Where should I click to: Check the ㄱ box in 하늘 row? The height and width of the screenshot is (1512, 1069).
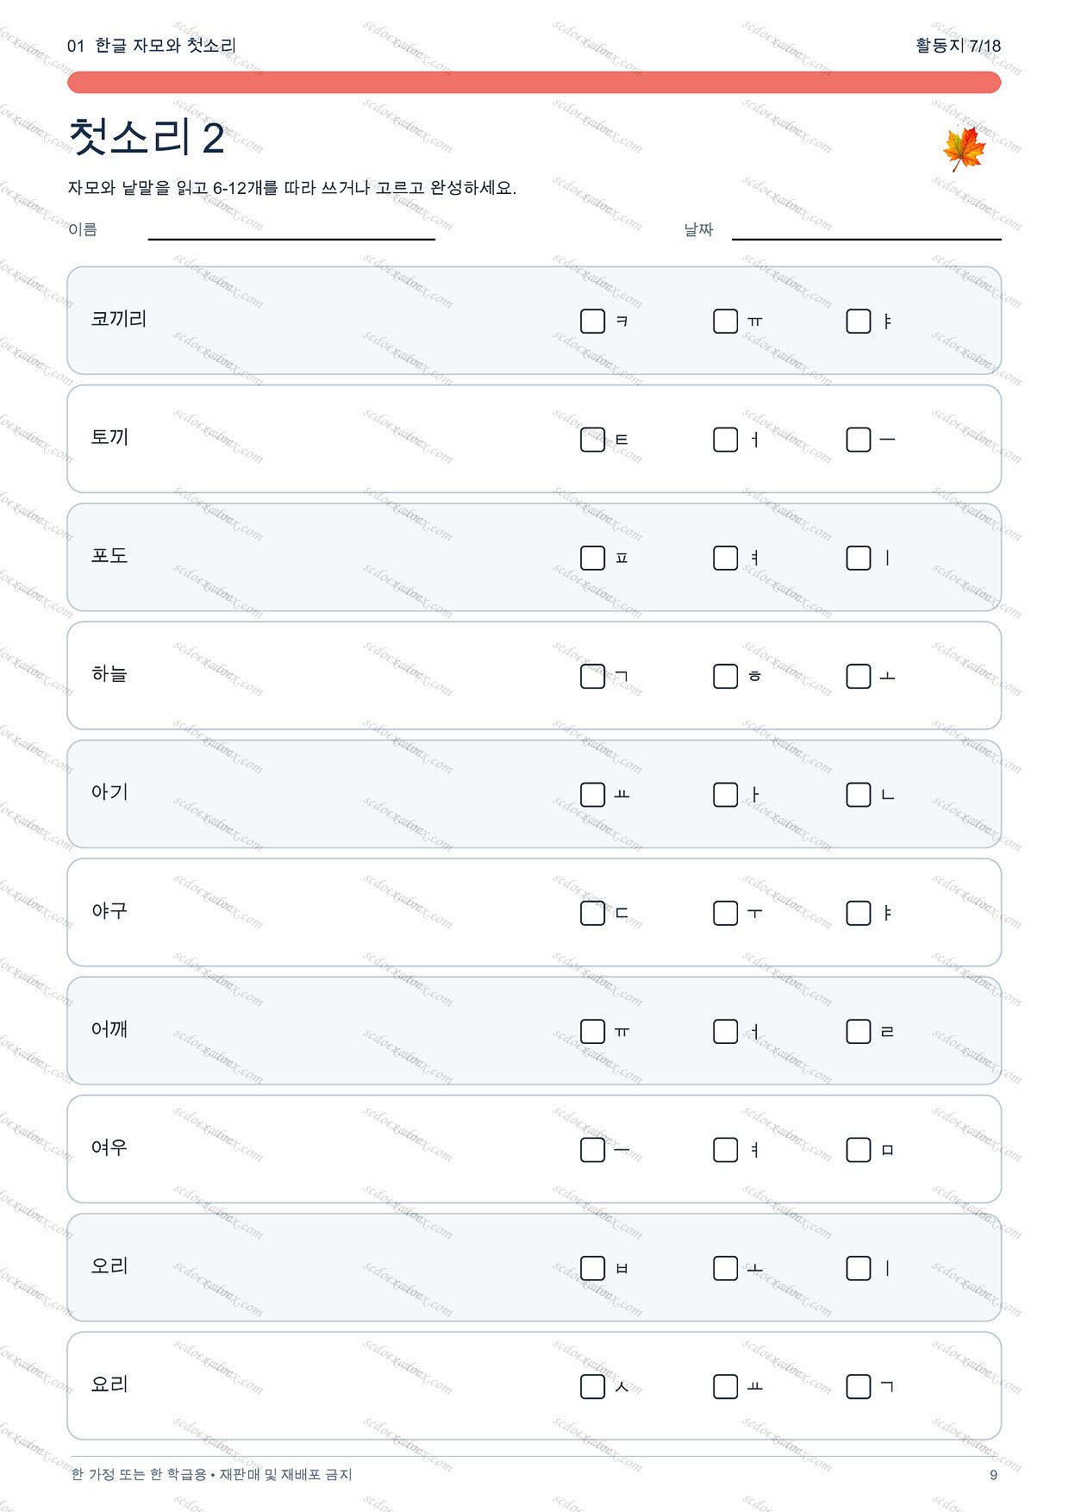pos(592,677)
